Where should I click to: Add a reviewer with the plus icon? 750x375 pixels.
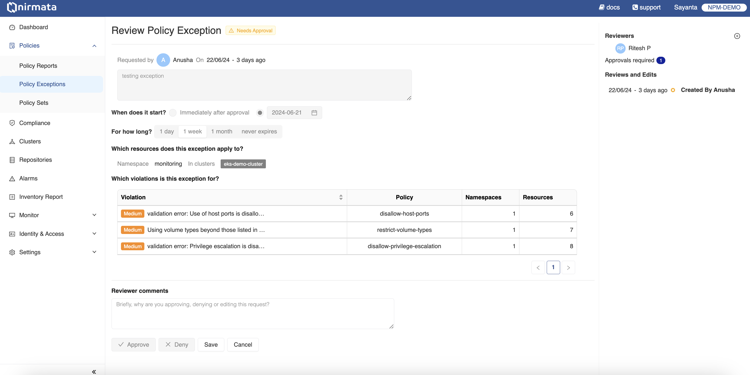point(737,36)
